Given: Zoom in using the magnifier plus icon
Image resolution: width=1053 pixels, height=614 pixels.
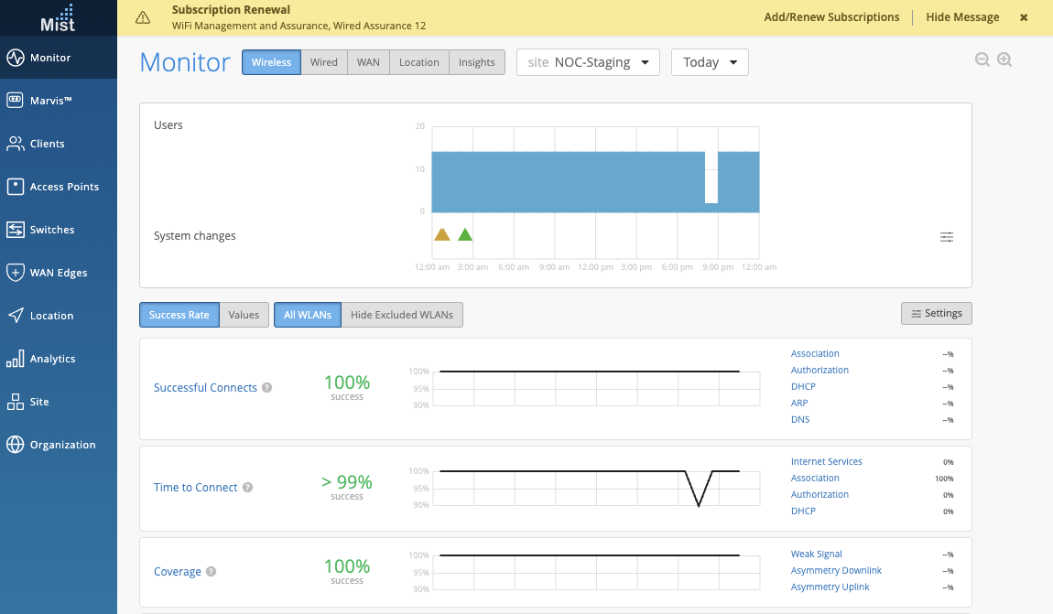Looking at the screenshot, I should pyautogui.click(x=1004, y=60).
